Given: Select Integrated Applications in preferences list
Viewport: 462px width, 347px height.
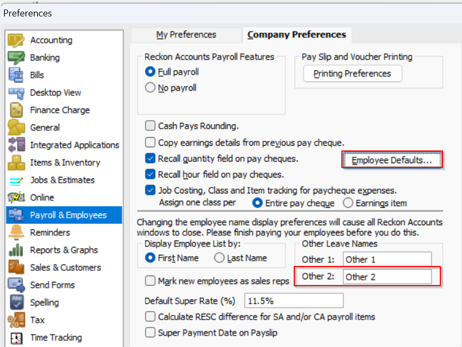Looking at the screenshot, I should point(75,145).
